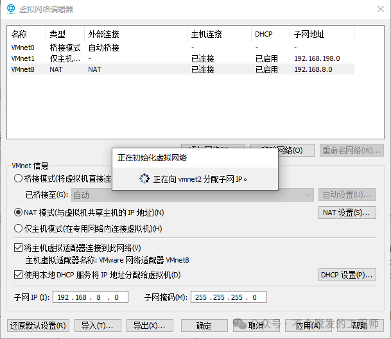The width and height of the screenshot is (391, 339).
Task: Toggle 使用本地 DHCP 服务 checkbox
Action: [18, 275]
